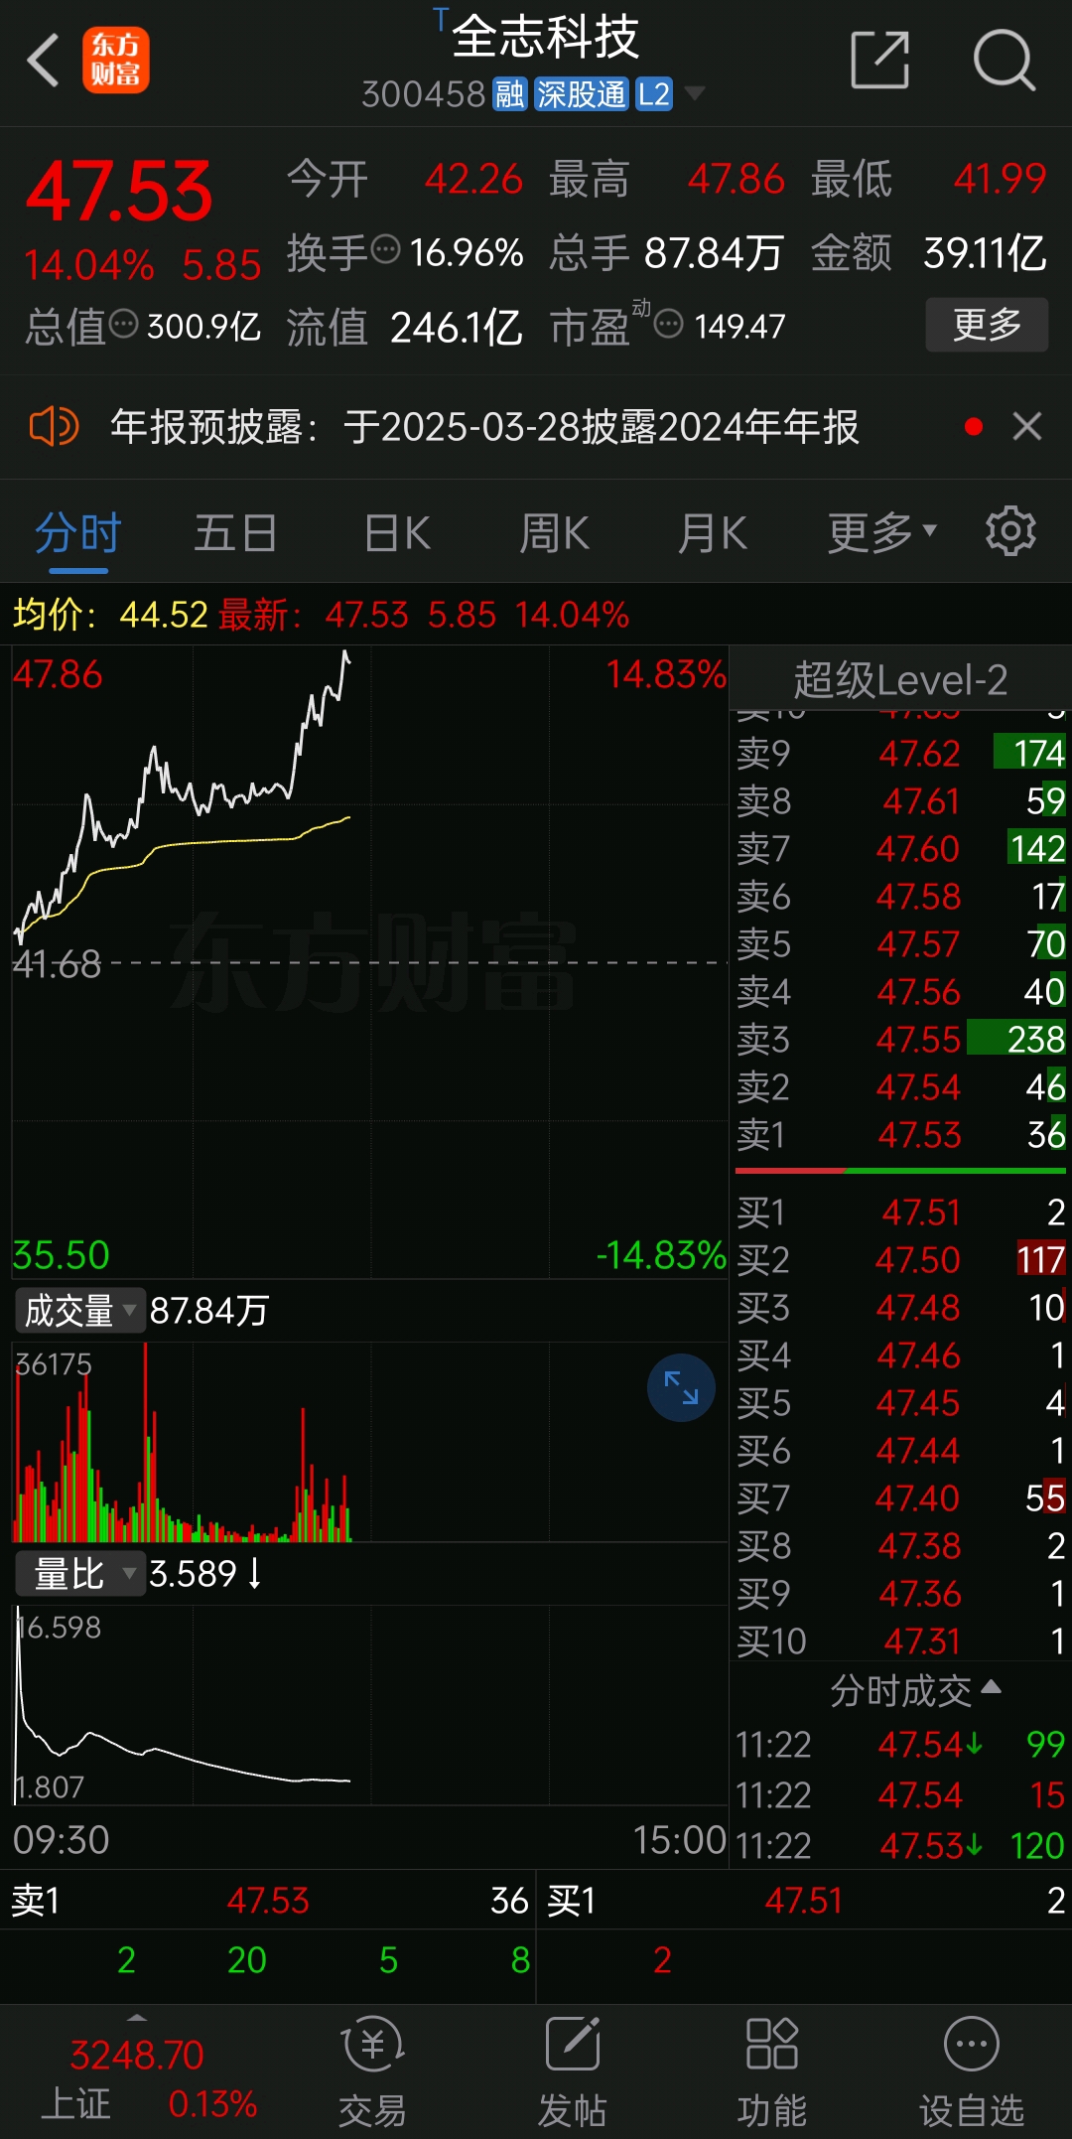
Task: Select the 买5 47.45 order row
Action: tap(900, 1402)
